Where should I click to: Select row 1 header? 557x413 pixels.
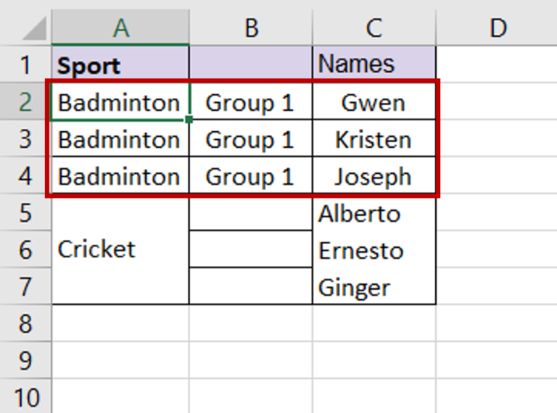point(26,65)
